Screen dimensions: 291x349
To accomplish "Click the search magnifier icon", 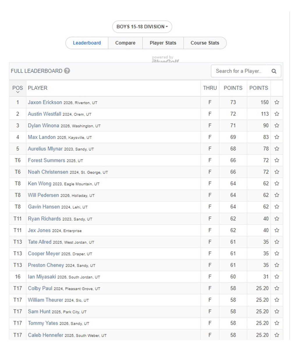I will (274, 71).
